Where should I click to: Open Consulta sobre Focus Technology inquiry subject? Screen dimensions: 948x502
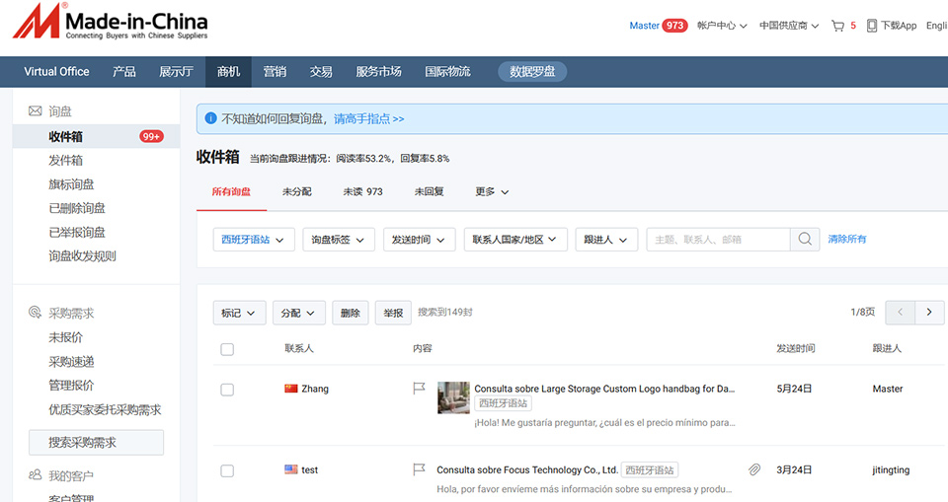(527, 469)
